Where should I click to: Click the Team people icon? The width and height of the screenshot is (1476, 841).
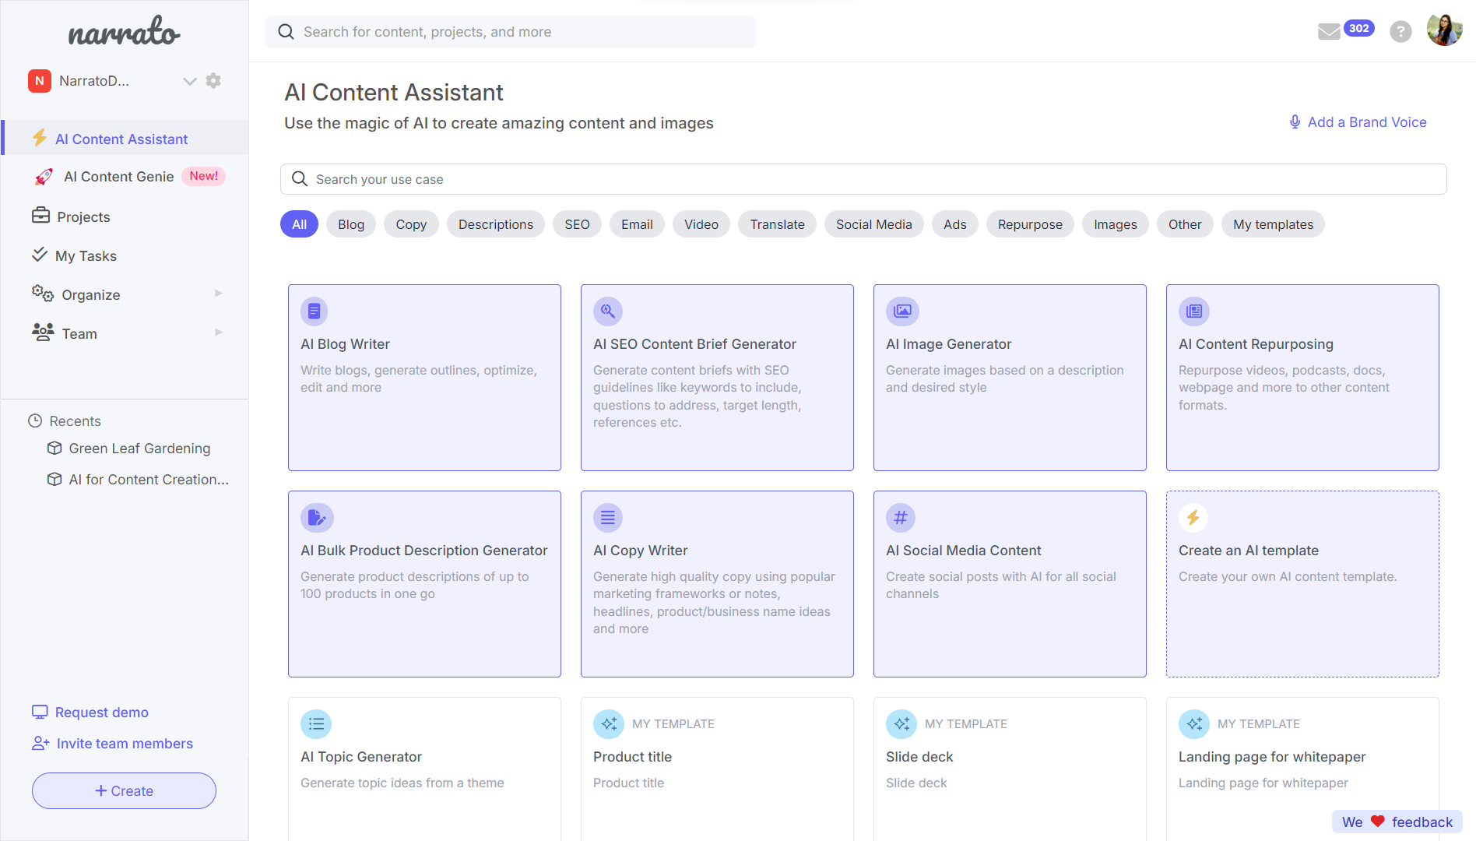point(43,332)
